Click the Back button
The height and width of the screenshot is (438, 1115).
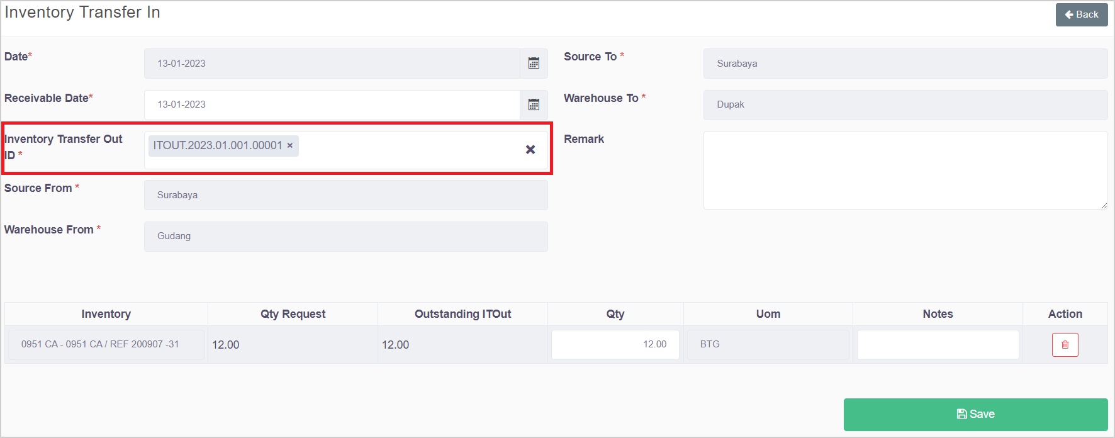1081,14
